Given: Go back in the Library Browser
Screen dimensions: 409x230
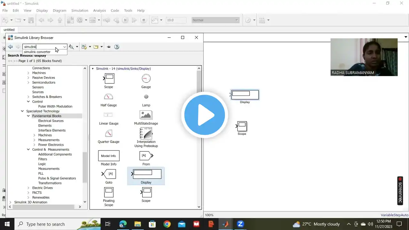Looking at the screenshot, I should 10,47.
